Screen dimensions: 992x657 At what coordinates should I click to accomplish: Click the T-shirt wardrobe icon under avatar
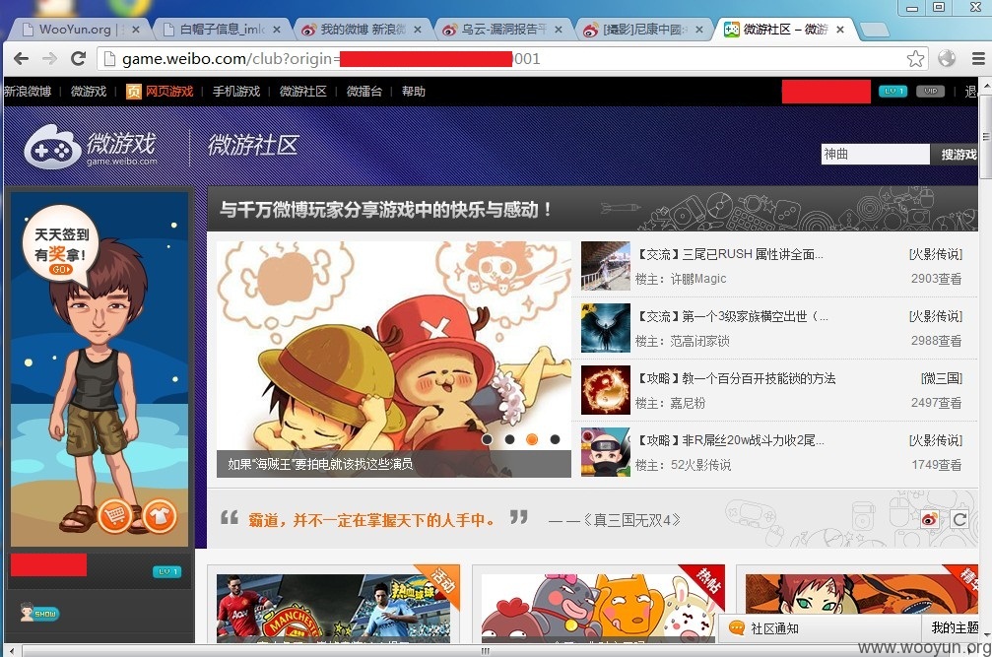(x=159, y=516)
